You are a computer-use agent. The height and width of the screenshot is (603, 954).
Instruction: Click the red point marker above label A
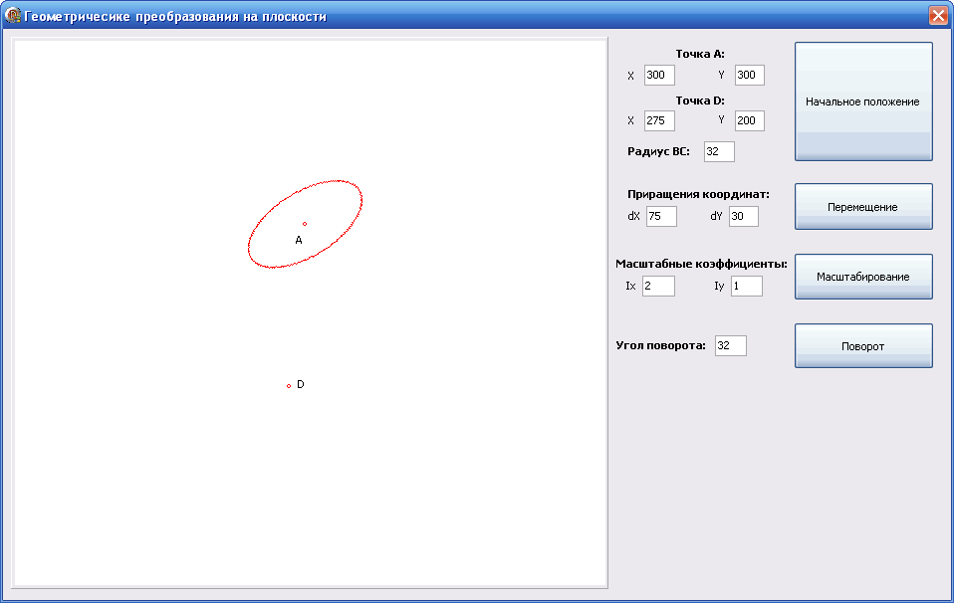coord(305,224)
